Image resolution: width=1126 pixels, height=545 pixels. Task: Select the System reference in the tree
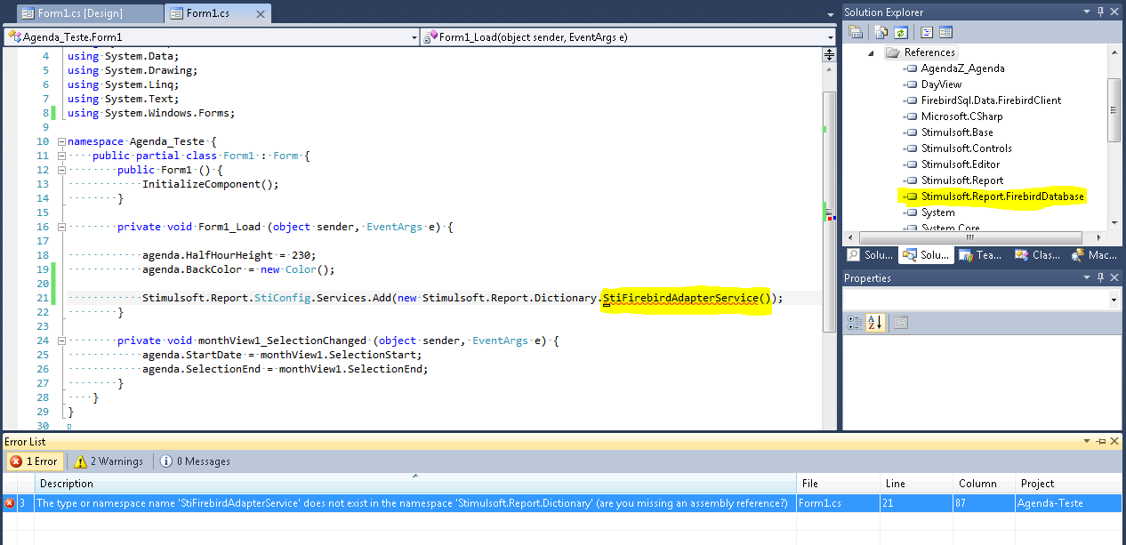937,212
